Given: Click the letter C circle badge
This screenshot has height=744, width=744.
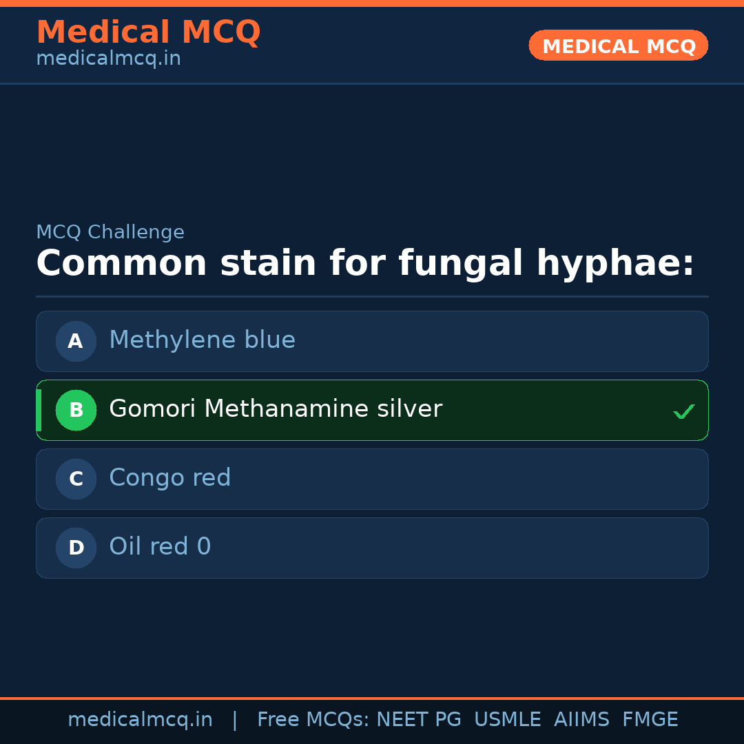Looking at the screenshot, I should coord(76,479).
